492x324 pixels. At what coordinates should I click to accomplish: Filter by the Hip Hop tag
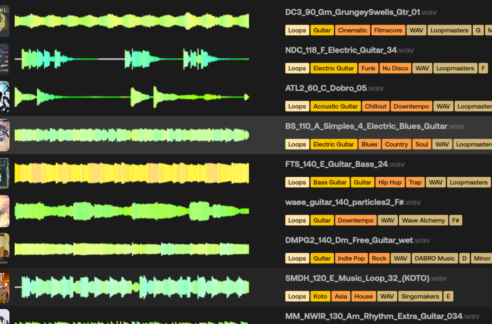(389, 182)
